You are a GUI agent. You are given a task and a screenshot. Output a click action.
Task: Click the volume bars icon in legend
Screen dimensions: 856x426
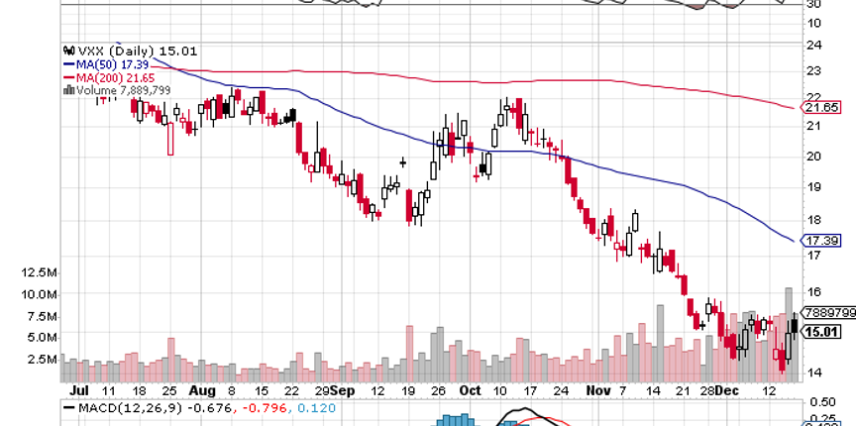point(67,88)
